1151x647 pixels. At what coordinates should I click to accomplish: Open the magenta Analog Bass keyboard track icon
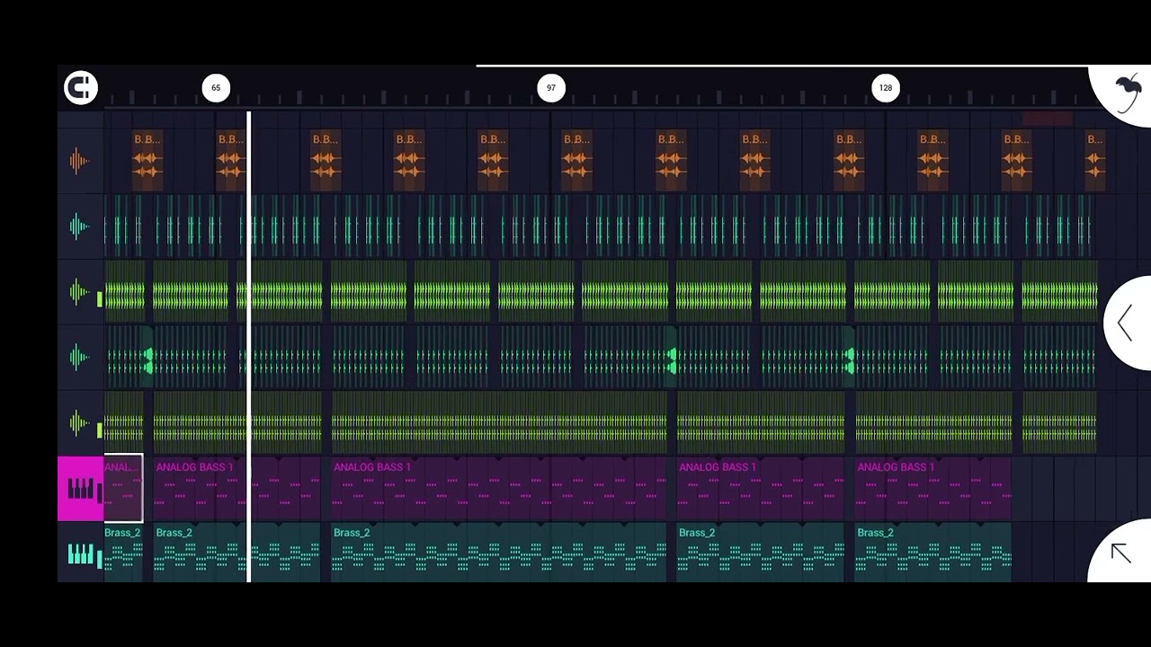point(81,489)
